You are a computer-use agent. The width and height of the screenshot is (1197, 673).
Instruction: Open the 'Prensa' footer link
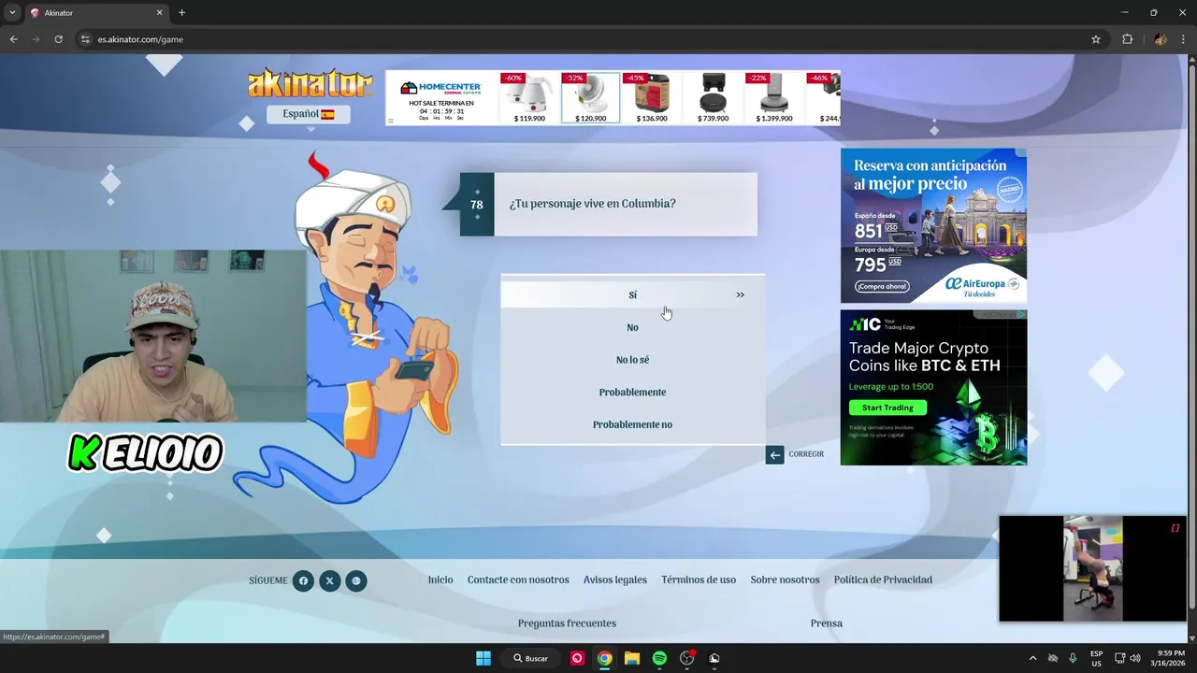827,623
